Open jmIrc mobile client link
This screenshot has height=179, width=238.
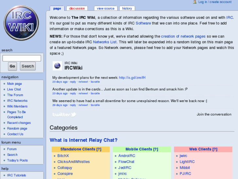click(x=122, y=173)
